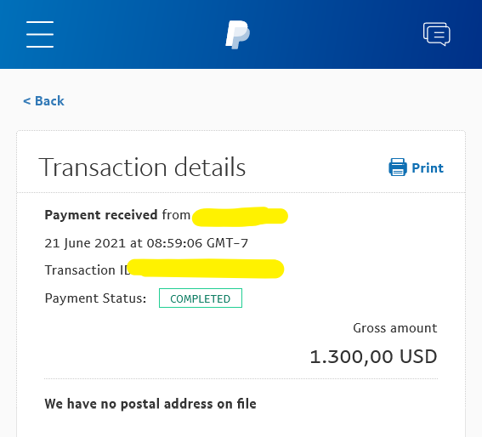Go back using the Back link
482x437 pixels.
(x=43, y=101)
